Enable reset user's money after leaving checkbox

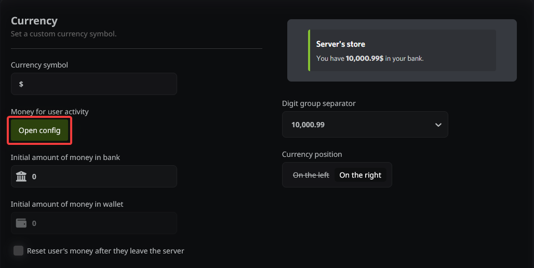[x=18, y=251]
